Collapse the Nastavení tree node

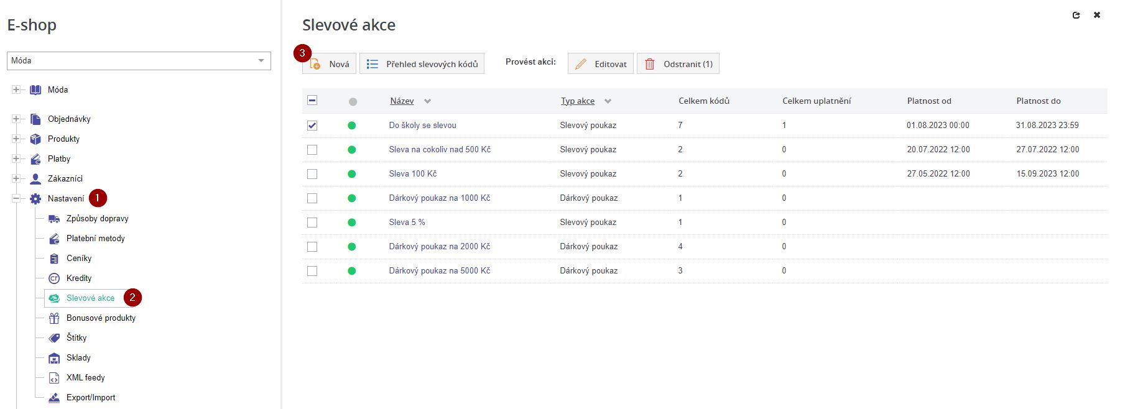coord(16,198)
